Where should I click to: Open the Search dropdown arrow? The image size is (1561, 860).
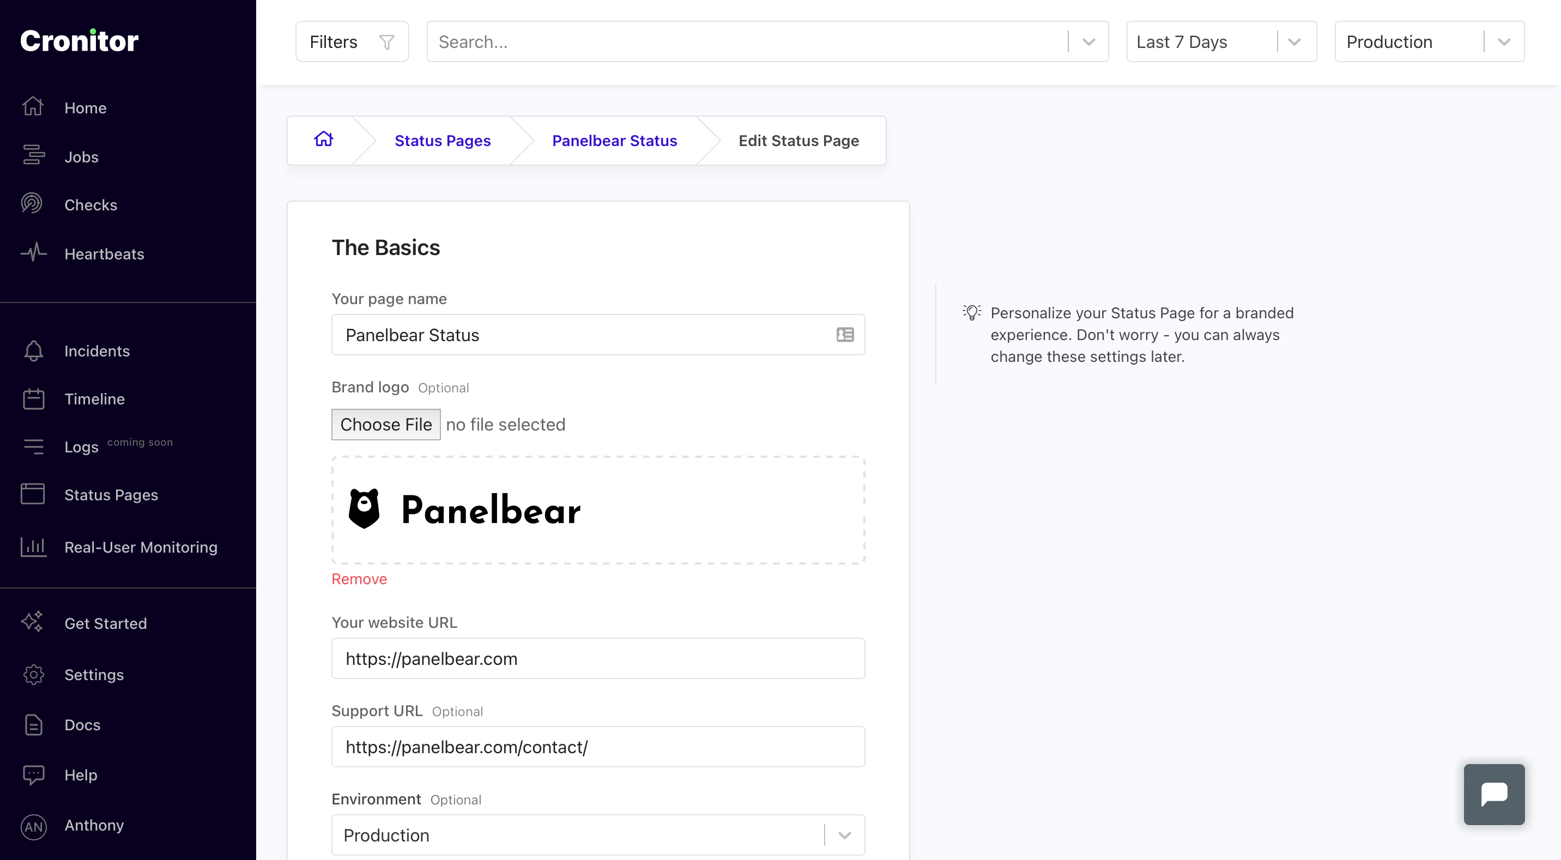(x=1088, y=42)
